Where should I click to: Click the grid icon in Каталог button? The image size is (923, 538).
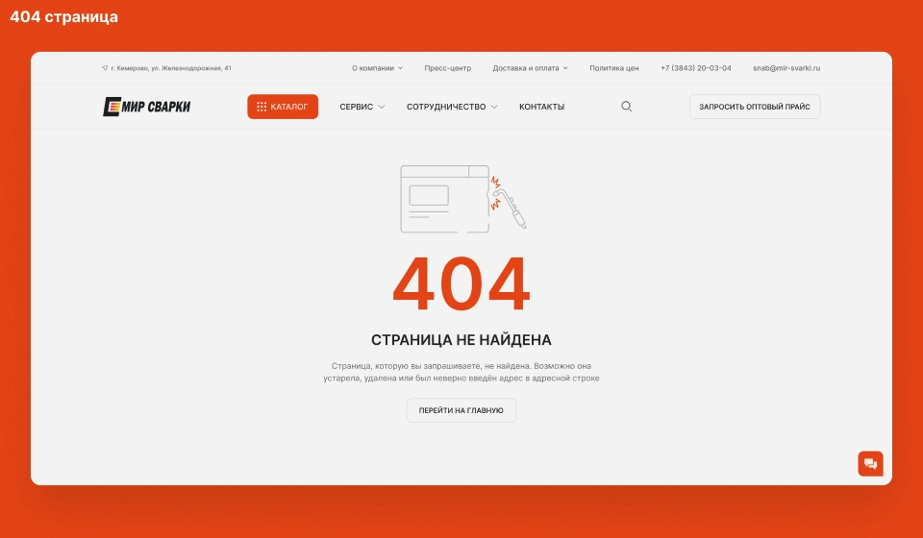tap(262, 107)
